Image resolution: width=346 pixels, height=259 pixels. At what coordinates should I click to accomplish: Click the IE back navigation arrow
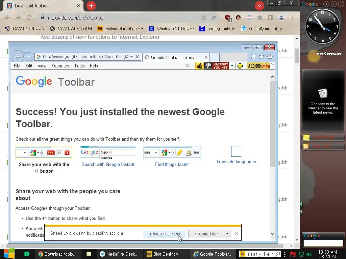(x=17, y=57)
